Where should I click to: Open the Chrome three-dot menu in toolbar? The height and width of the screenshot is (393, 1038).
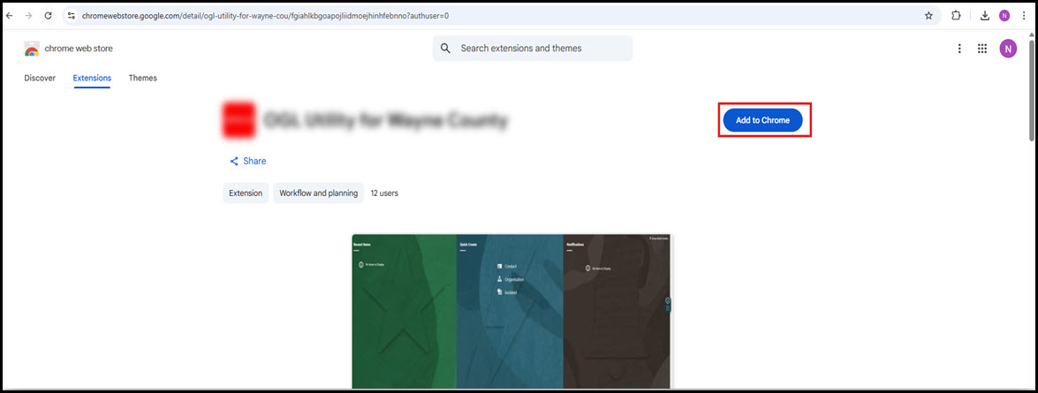(x=1024, y=15)
